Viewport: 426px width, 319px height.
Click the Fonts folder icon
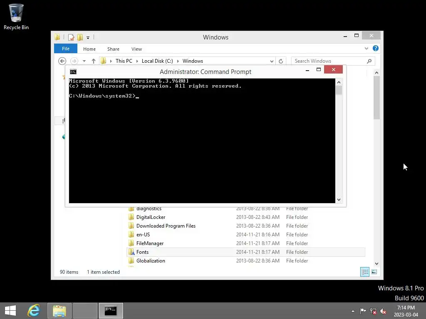click(x=131, y=252)
